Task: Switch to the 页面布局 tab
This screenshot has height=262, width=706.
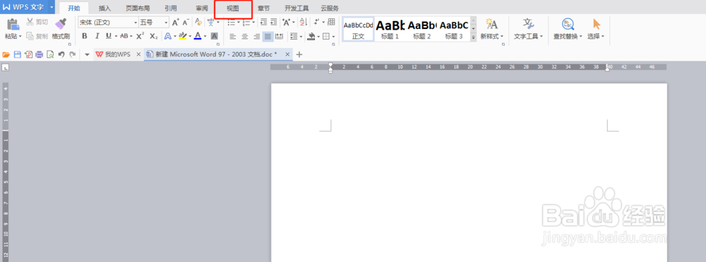Action: [138, 8]
